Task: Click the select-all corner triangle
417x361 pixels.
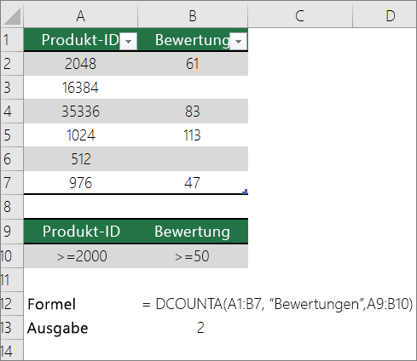Action: coord(12,16)
